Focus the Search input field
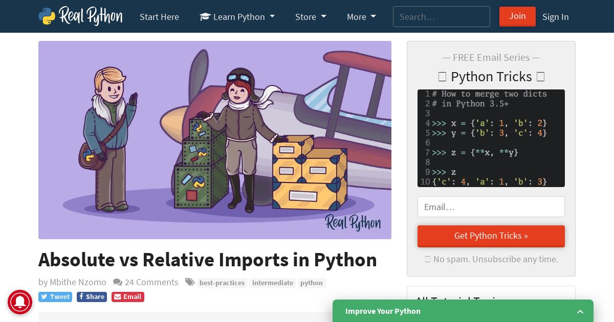This screenshot has height=322, width=614. coord(442,17)
